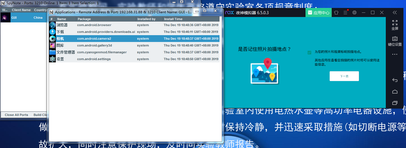Sort applications by Install Time column
406x148 pixels.
click(191, 19)
